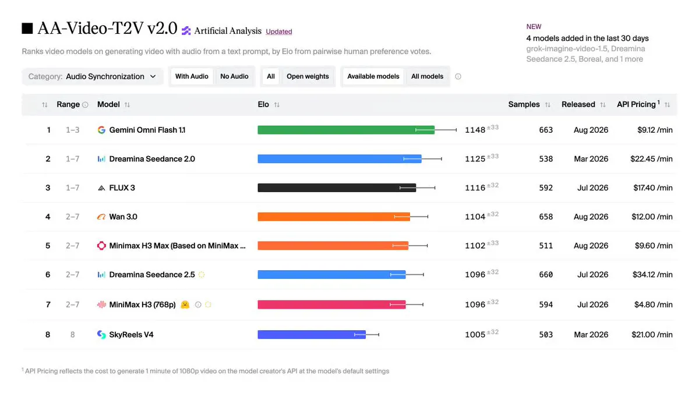The image size is (699, 393).
Task: Click the SkyReels V4 logo
Action: click(x=101, y=335)
